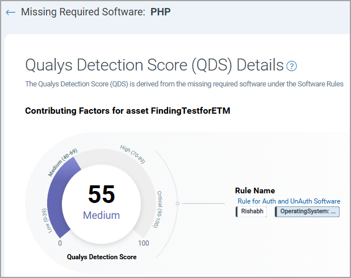Go back using the left arrow icon
The height and width of the screenshot is (278, 351).
point(11,13)
